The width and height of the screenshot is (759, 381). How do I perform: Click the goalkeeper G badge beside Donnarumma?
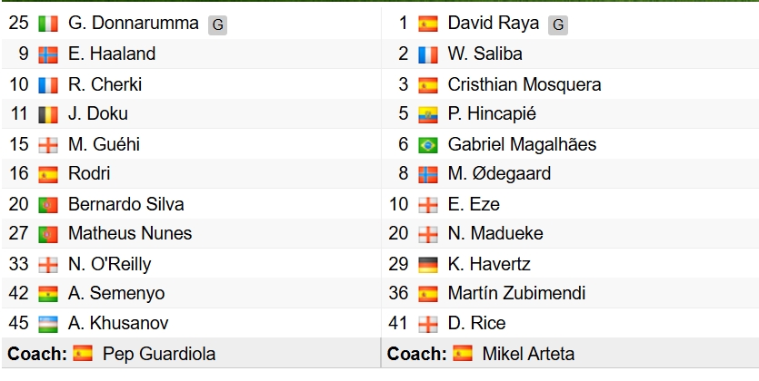pos(217,25)
